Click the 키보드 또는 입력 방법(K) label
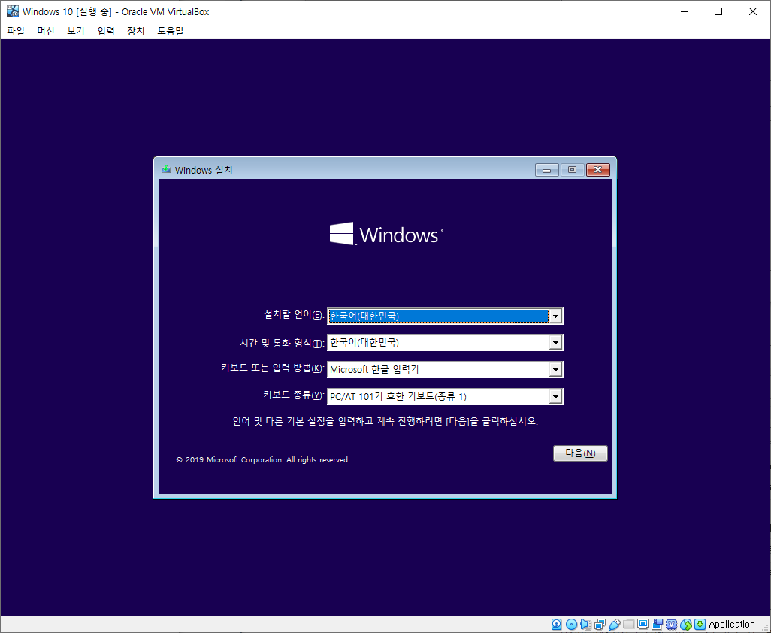This screenshot has width=771, height=633. click(273, 368)
